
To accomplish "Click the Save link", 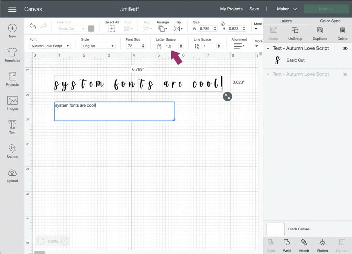I will [254, 9].
